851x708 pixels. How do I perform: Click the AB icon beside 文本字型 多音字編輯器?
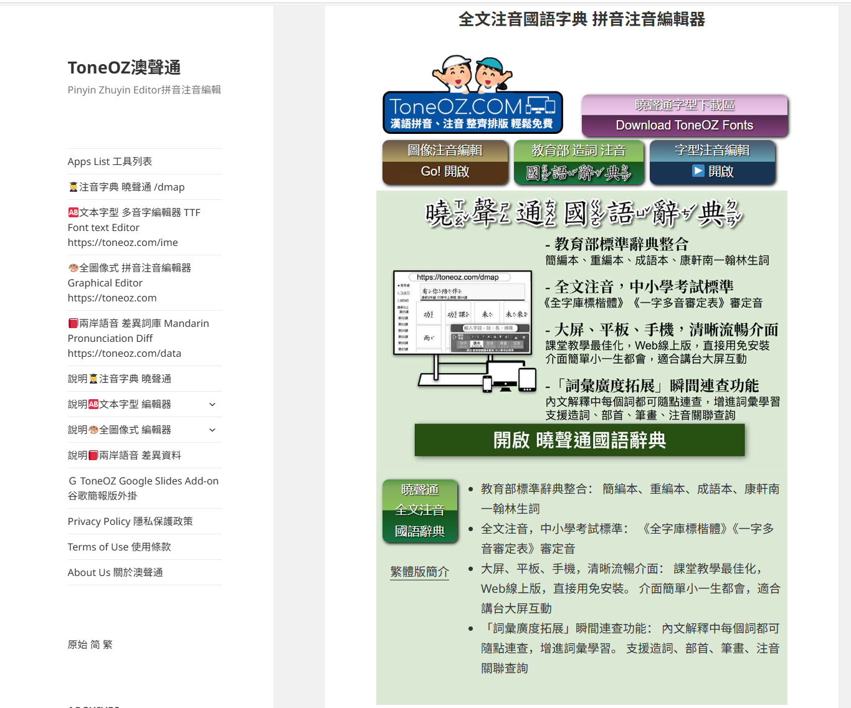pyautogui.click(x=74, y=212)
